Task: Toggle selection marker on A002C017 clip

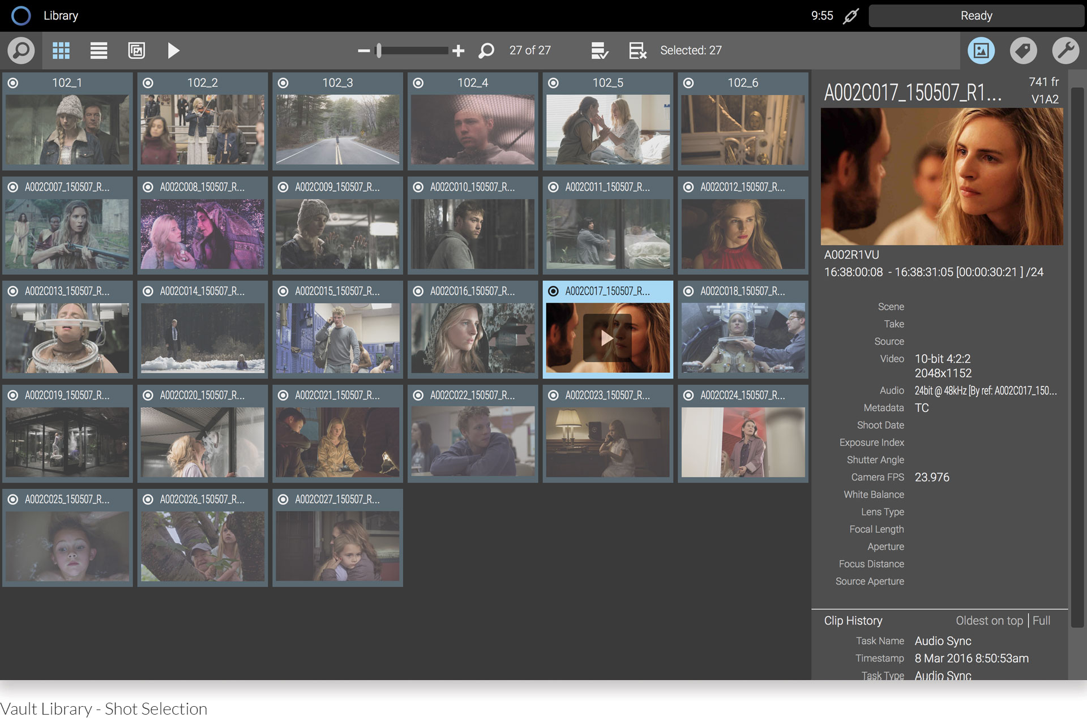Action: 553,291
